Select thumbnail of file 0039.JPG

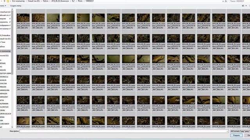[113, 59]
